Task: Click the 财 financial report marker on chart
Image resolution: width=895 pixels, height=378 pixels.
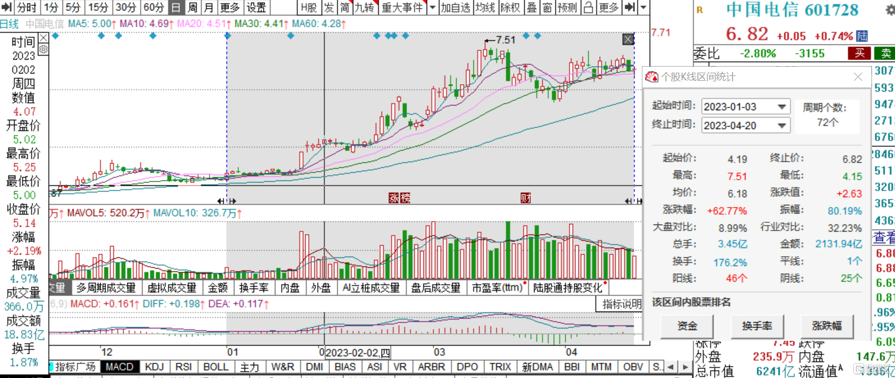Action: [x=525, y=198]
